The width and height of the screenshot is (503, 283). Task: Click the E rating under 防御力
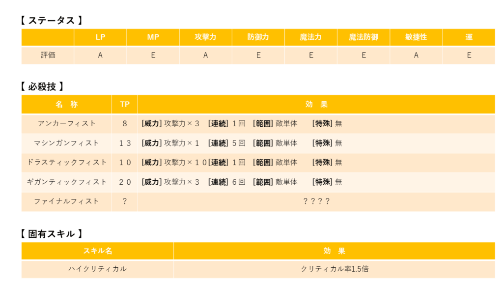tap(258, 55)
